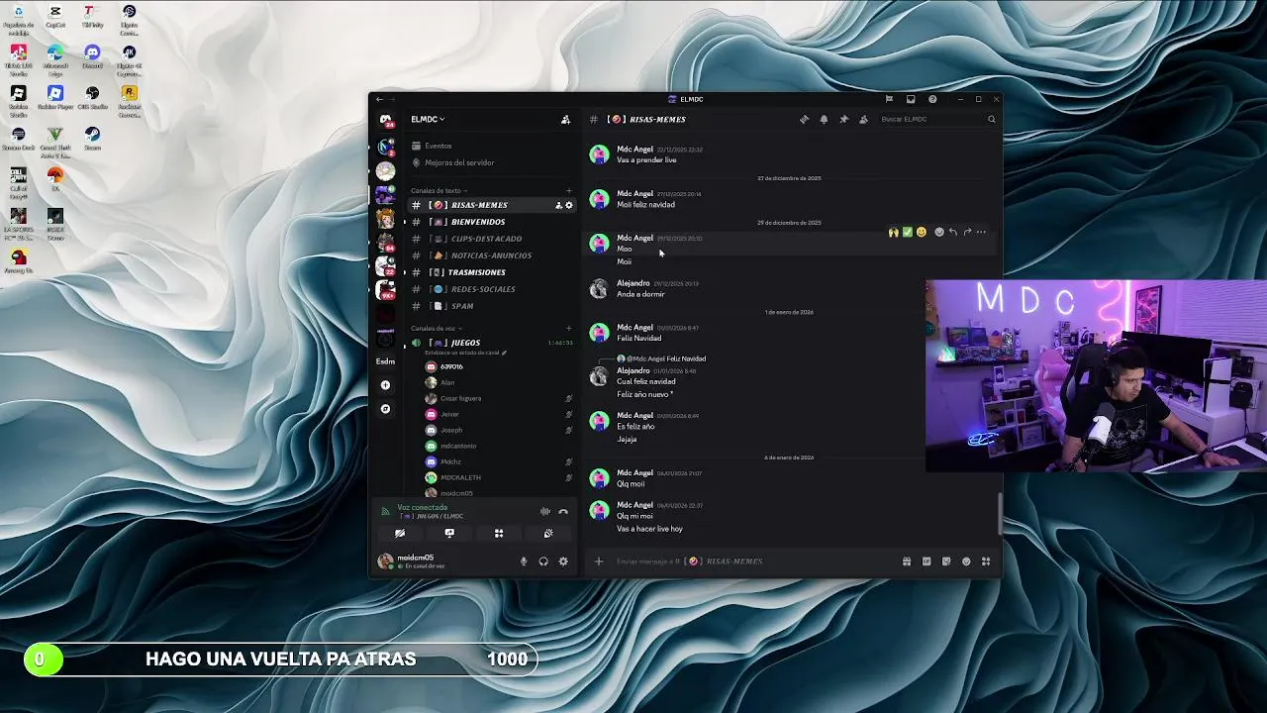Open the ELMDC server dropdown menu
Image resolution: width=1267 pixels, height=713 pixels.
pos(428,119)
